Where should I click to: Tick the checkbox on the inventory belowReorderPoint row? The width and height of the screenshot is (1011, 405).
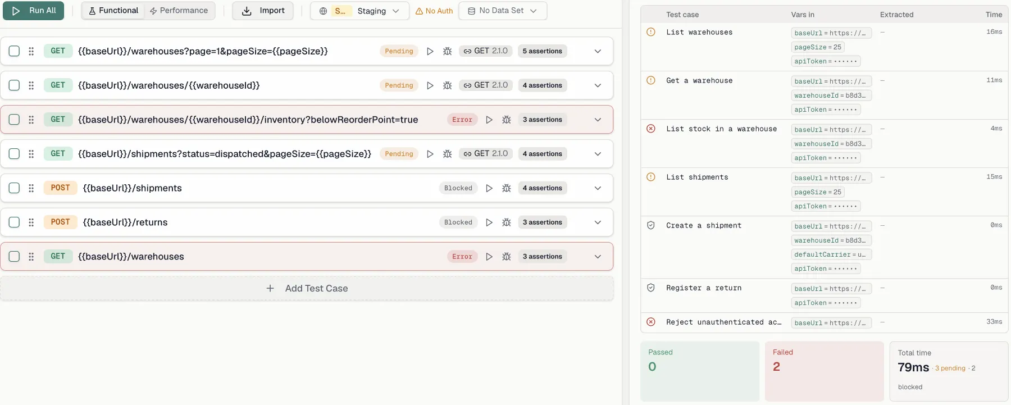[x=15, y=120]
